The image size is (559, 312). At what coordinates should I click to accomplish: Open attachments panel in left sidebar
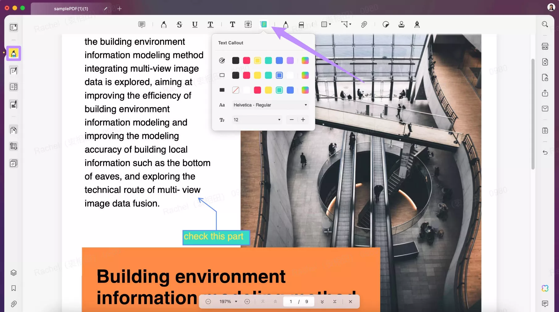14,304
